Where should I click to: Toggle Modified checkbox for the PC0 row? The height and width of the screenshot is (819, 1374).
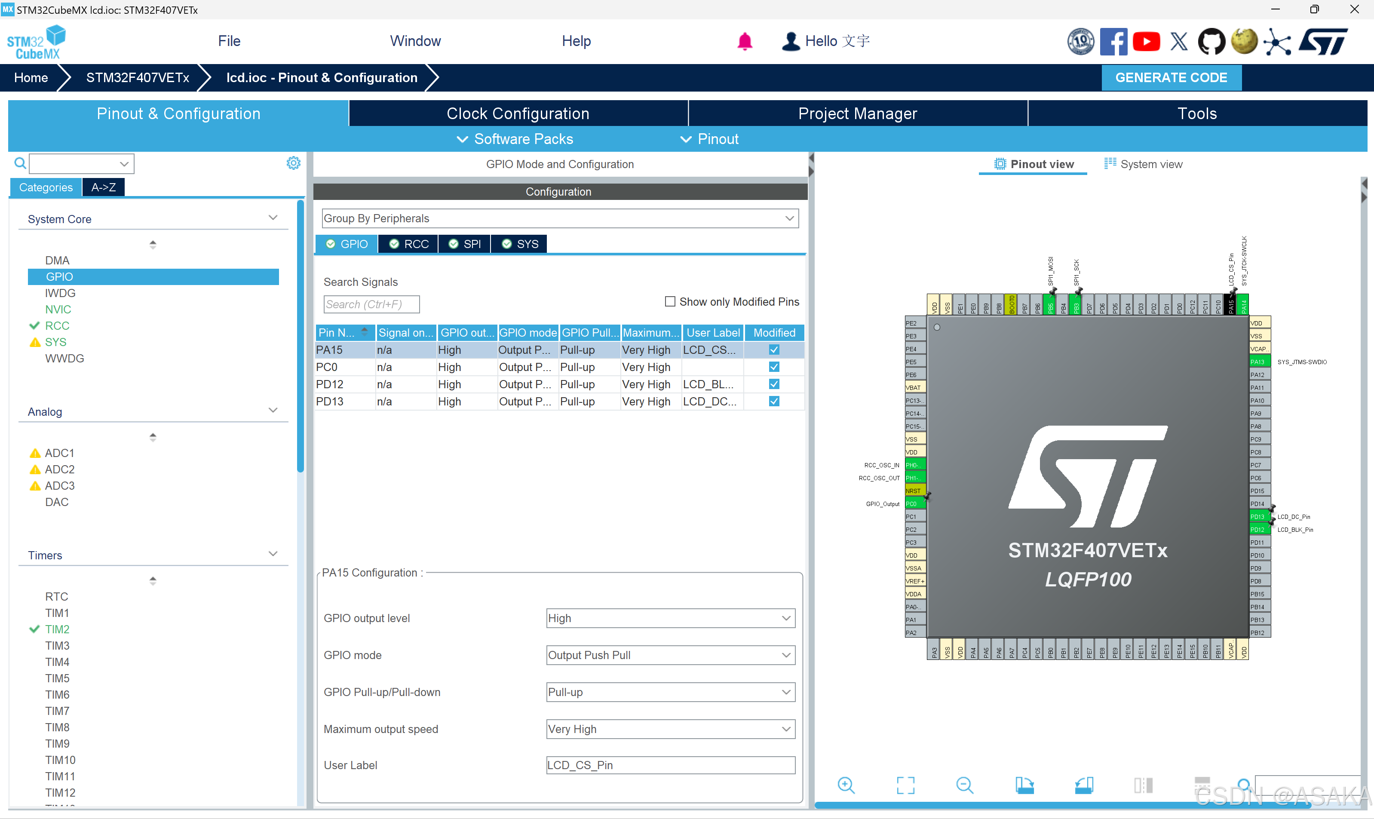click(774, 367)
